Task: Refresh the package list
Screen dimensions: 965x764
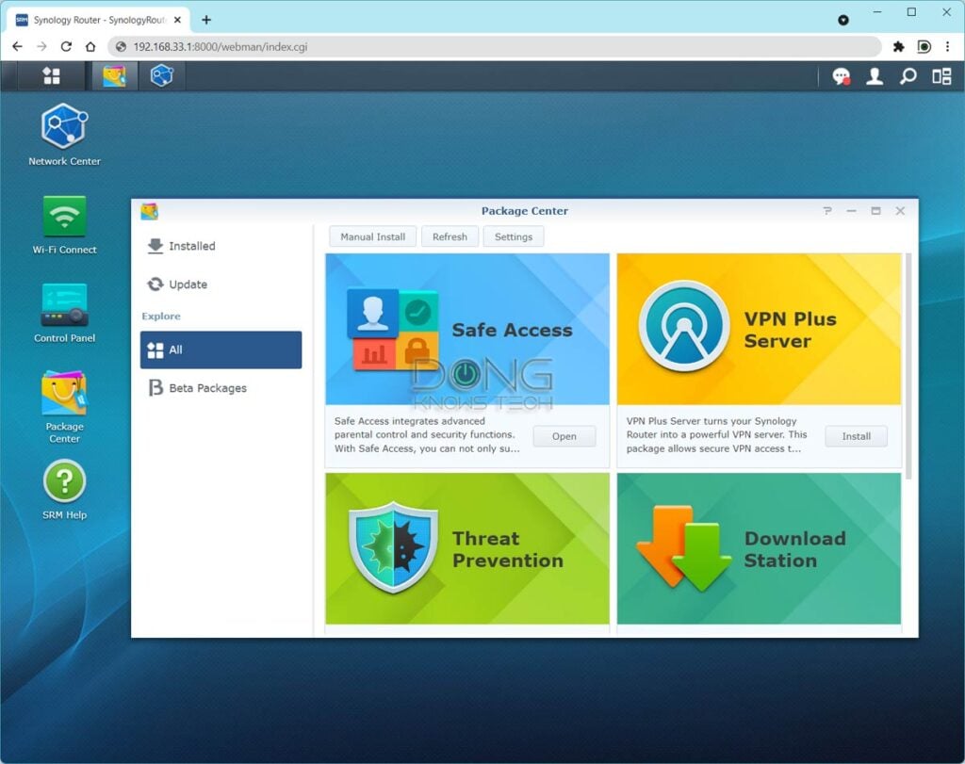Action: click(450, 236)
